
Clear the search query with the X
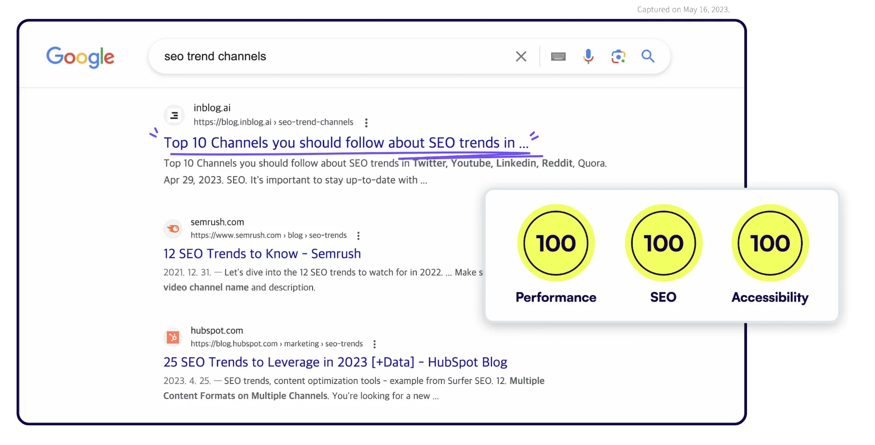(521, 56)
